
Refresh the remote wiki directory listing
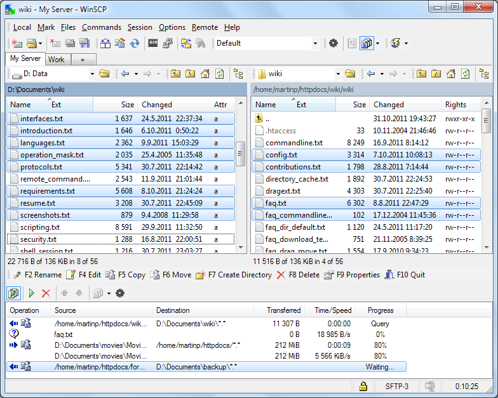coord(466,74)
